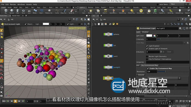Create an Environment Light
The image size is (191, 107).
[x=141, y=11]
